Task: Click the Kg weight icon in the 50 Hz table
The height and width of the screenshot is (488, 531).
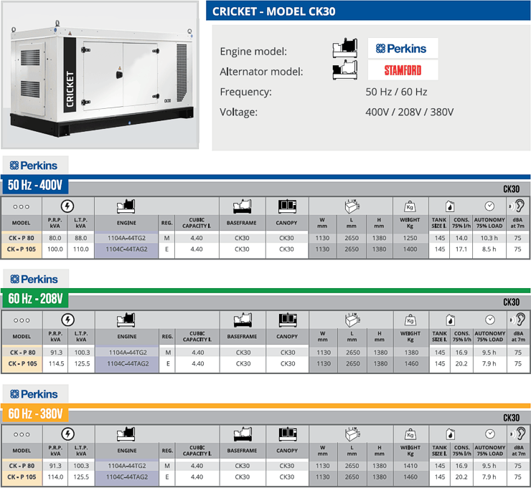Action: pos(410,206)
